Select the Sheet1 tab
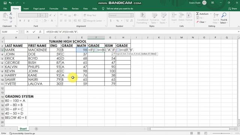The image size is (240, 135). click(23, 129)
